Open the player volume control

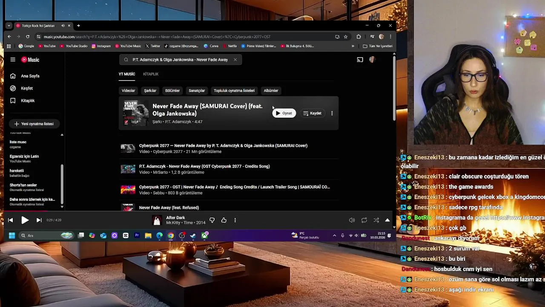pyautogui.click(x=352, y=220)
